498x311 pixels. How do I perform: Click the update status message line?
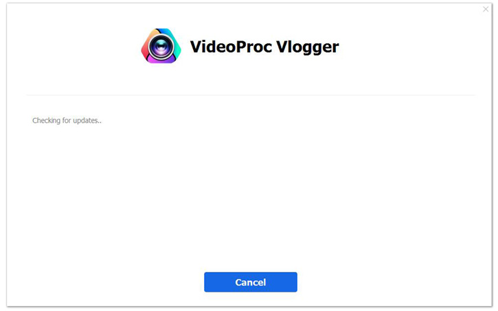(67, 121)
